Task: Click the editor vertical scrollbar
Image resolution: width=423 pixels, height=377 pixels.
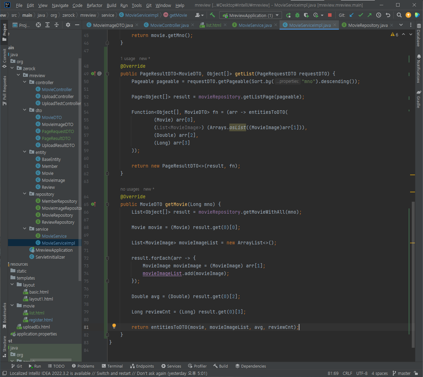Action: pyautogui.click(x=413, y=274)
